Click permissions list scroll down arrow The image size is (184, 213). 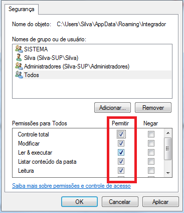click(168, 173)
